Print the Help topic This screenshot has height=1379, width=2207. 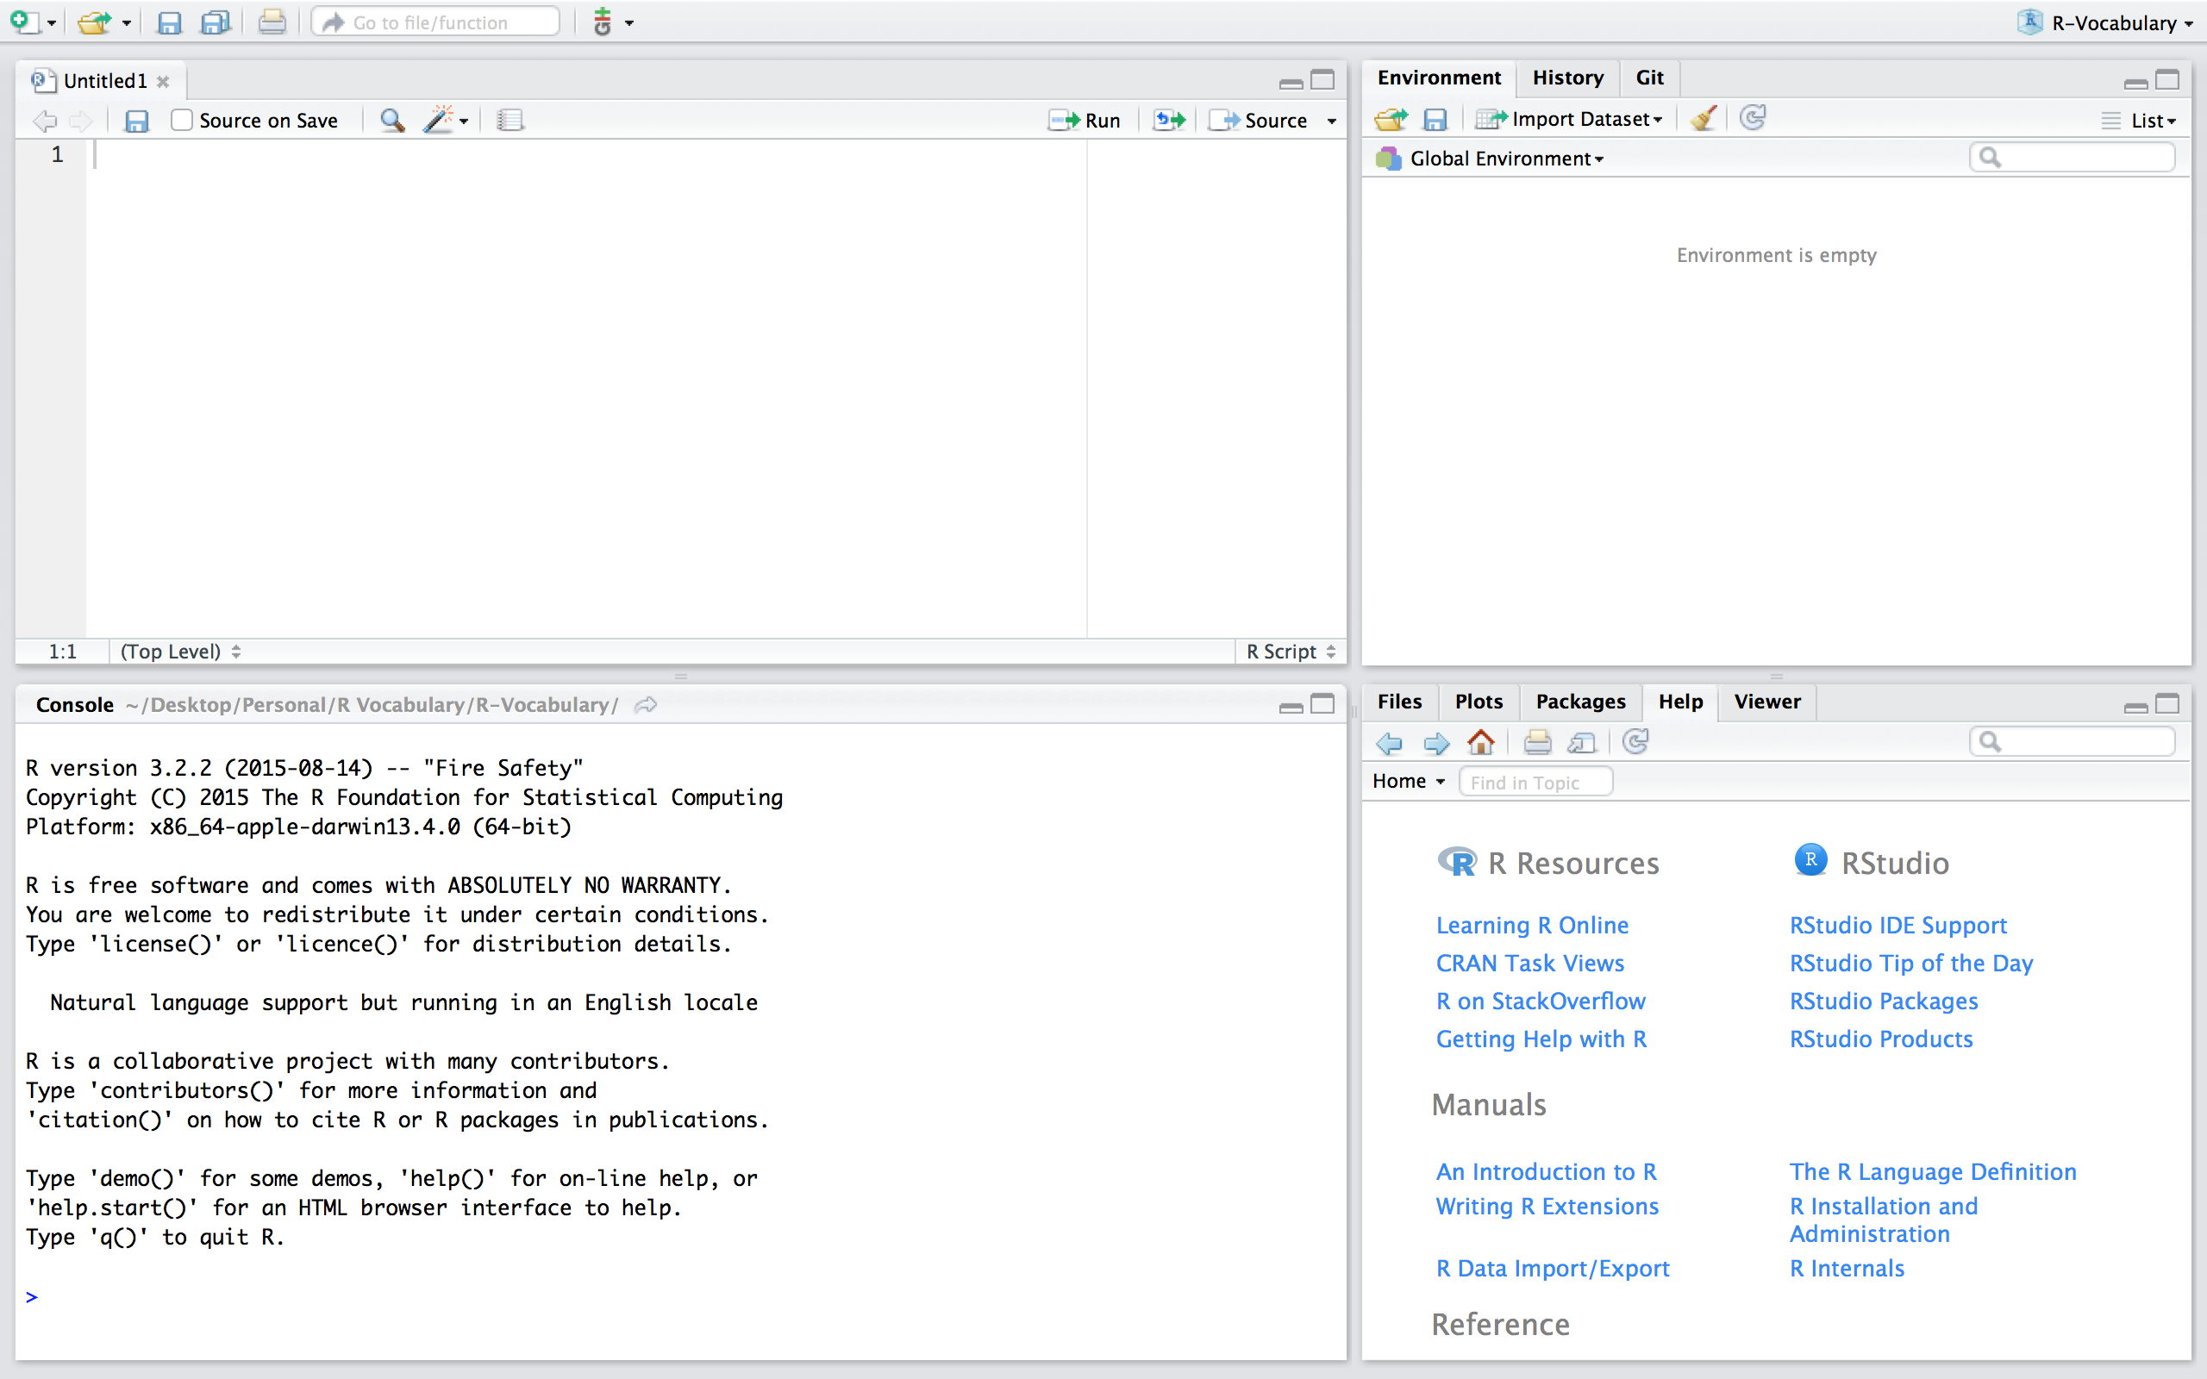pyautogui.click(x=1538, y=742)
